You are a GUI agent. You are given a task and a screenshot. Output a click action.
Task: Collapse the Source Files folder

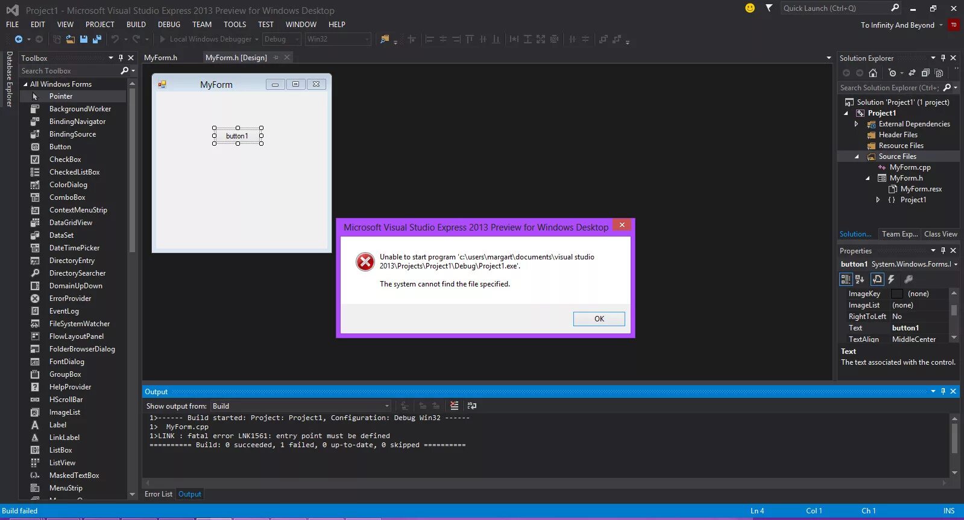click(857, 156)
